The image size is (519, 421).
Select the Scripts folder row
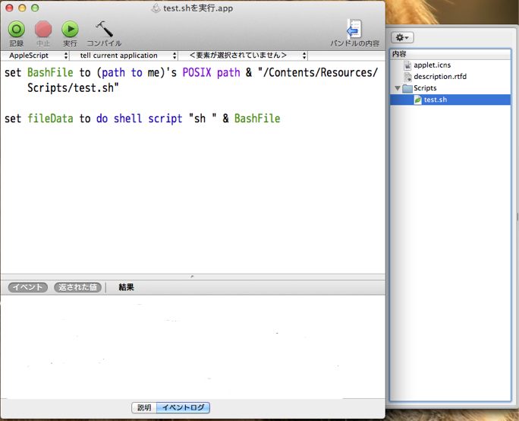point(451,88)
